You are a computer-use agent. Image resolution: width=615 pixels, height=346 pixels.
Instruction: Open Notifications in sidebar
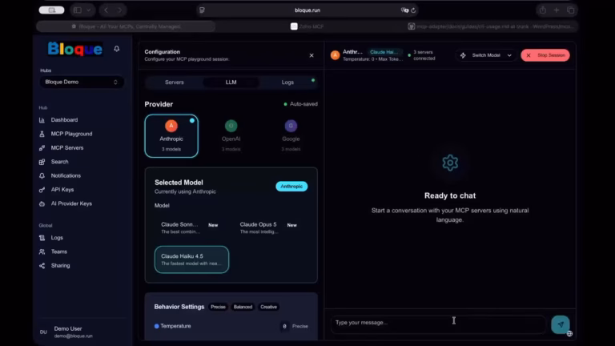[x=66, y=175]
